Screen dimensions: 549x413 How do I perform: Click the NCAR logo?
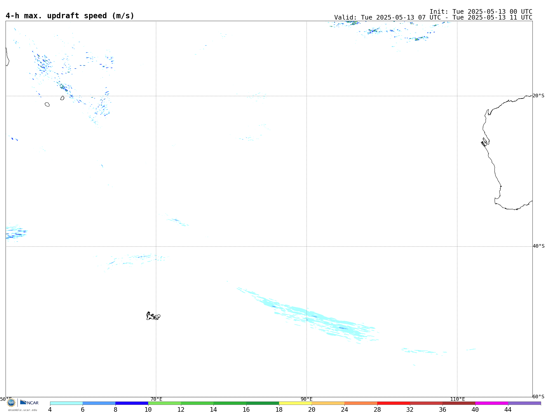[x=29, y=403]
